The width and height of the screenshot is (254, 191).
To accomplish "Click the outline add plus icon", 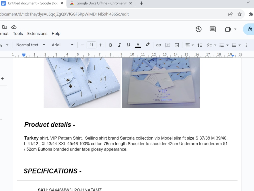I will point(2,79).
